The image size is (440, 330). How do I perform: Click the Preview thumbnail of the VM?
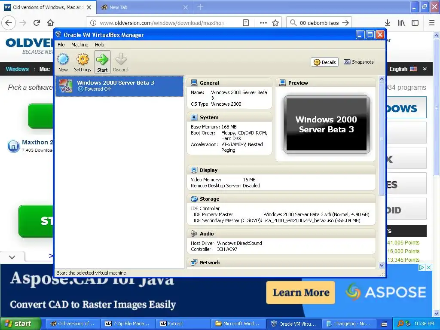click(x=327, y=124)
